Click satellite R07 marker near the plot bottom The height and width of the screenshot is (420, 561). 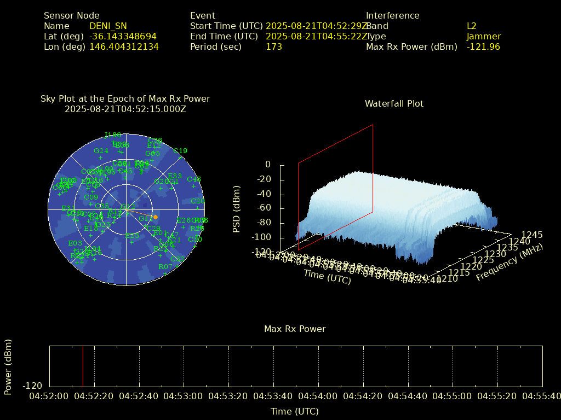click(x=165, y=273)
